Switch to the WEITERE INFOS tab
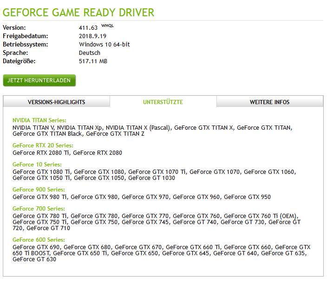333x284 pixels. point(270,102)
